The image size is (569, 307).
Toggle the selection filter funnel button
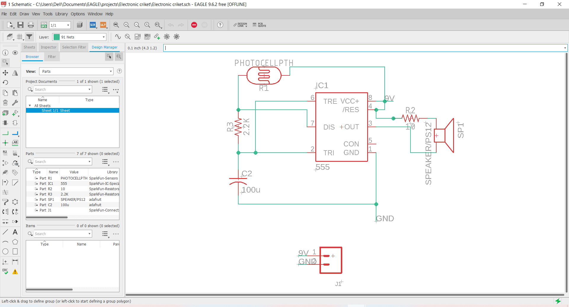click(x=29, y=37)
